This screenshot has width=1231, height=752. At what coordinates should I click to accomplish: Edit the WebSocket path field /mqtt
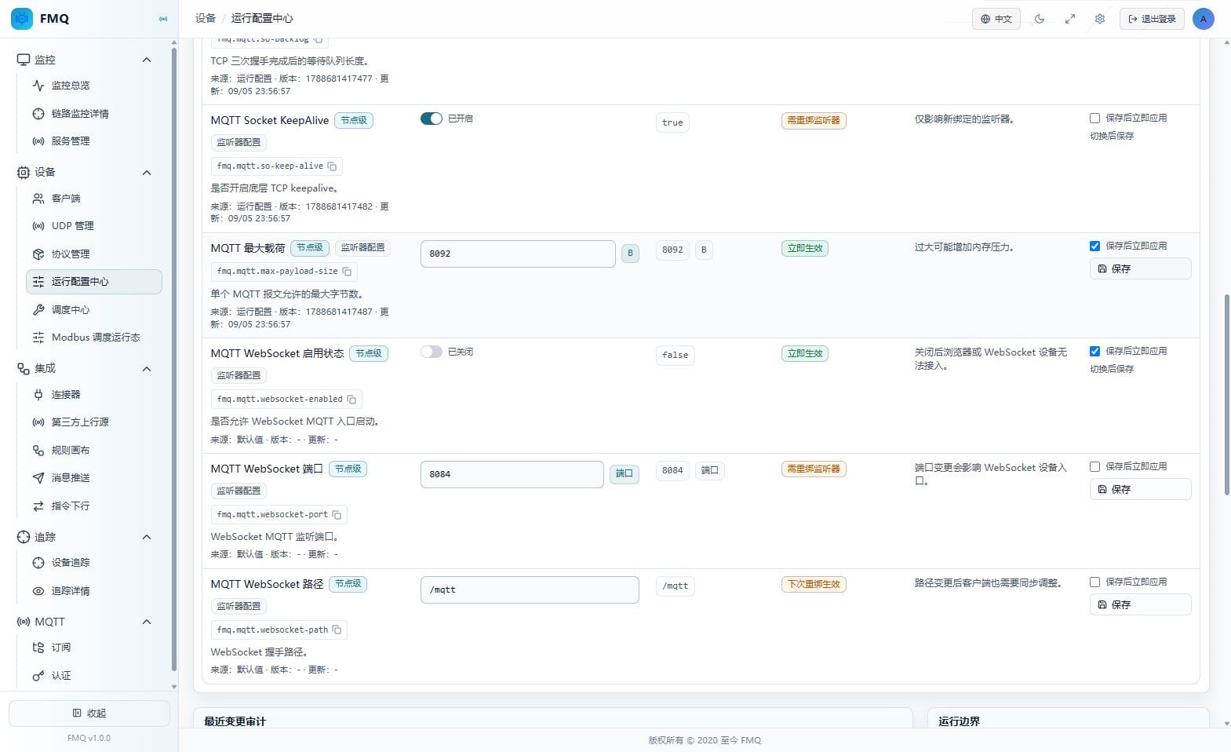click(530, 590)
